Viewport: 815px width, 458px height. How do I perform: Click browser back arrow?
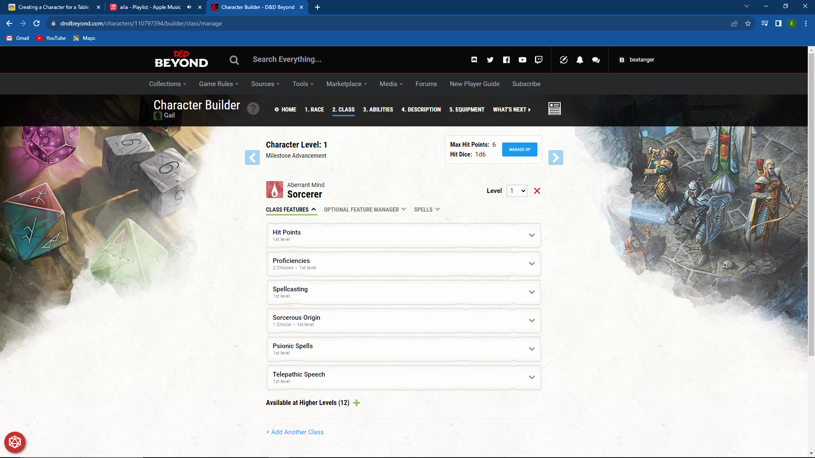(x=9, y=23)
